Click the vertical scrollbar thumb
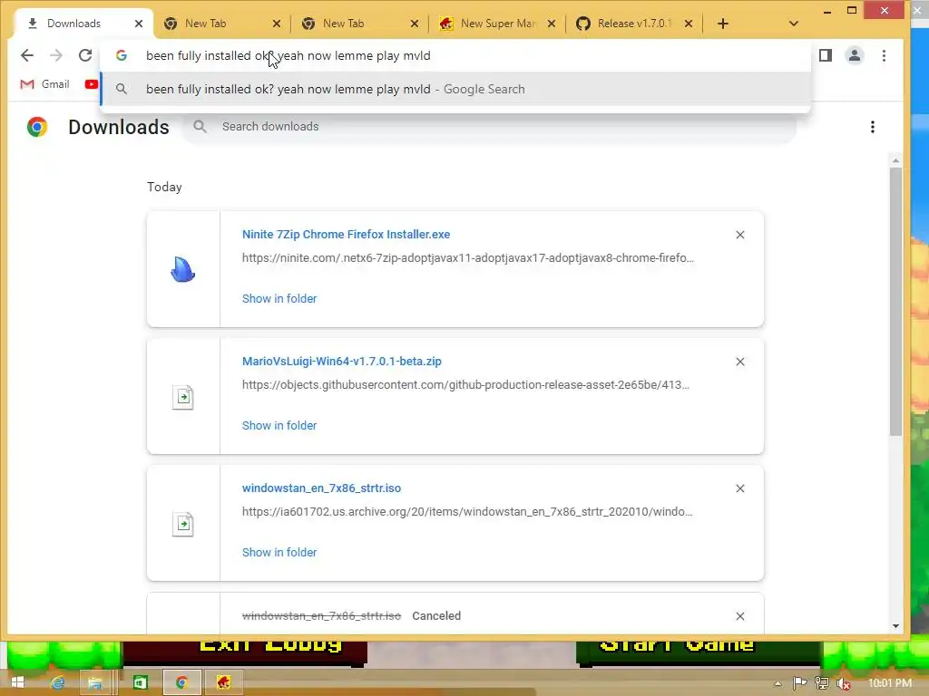Image resolution: width=929 pixels, height=696 pixels. (x=895, y=302)
